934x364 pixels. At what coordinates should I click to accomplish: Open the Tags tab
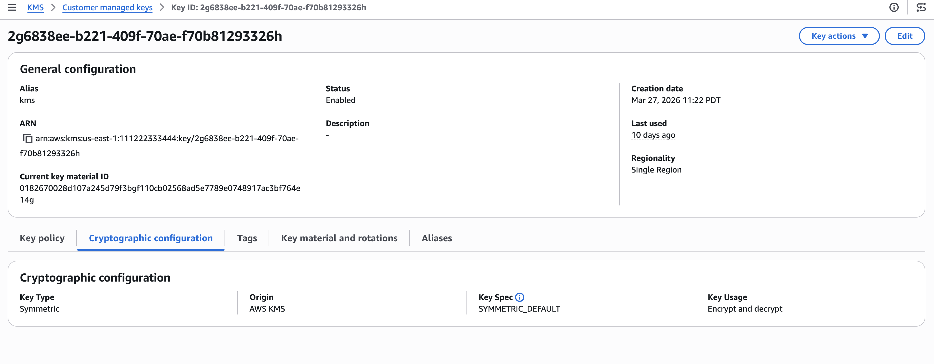[247, 238]
